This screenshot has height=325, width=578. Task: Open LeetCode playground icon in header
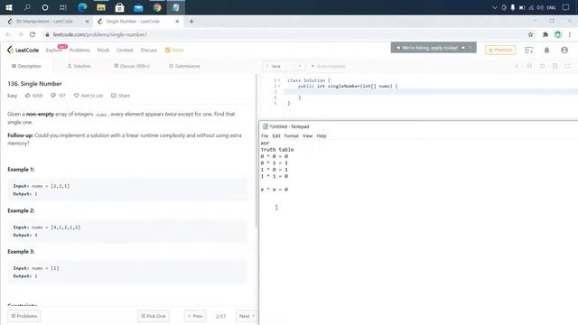(x=529, y=50)
